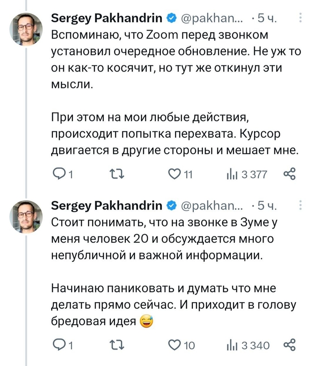Click verified badge on first tweet author
The width and height of the screenshot is (317, 366).
click(x=171, y=19)
